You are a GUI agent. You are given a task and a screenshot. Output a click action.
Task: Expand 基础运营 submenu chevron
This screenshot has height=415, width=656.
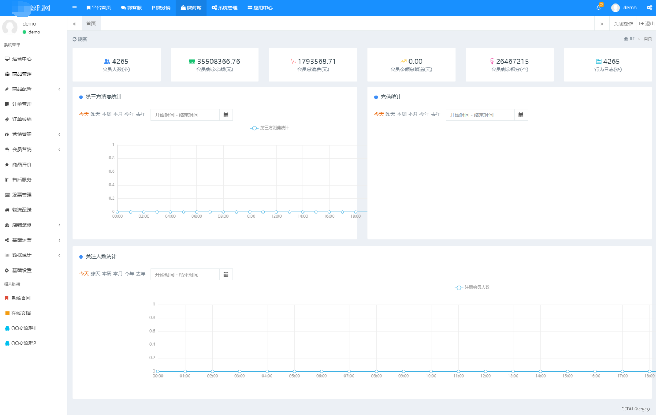[59, 240]
